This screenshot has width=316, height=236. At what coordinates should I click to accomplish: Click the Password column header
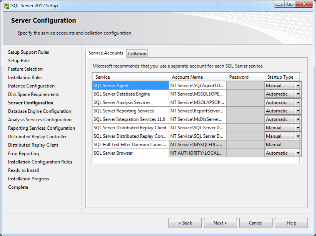click(246, 77)
